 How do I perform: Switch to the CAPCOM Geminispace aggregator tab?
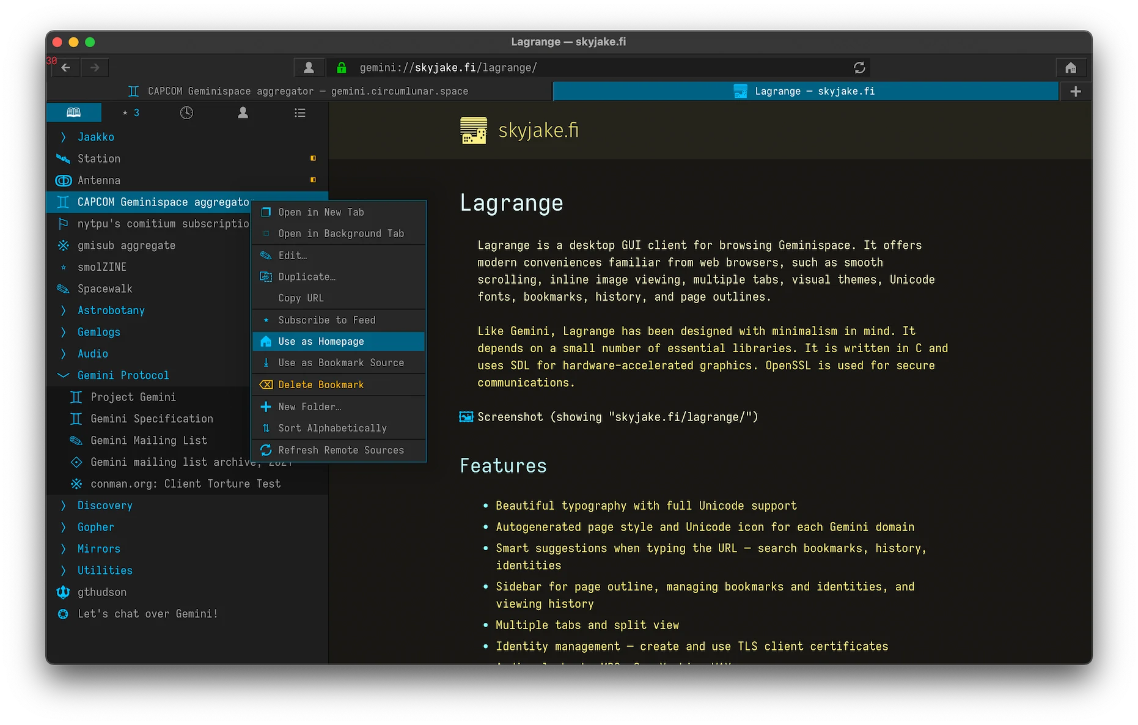point(299,91)
